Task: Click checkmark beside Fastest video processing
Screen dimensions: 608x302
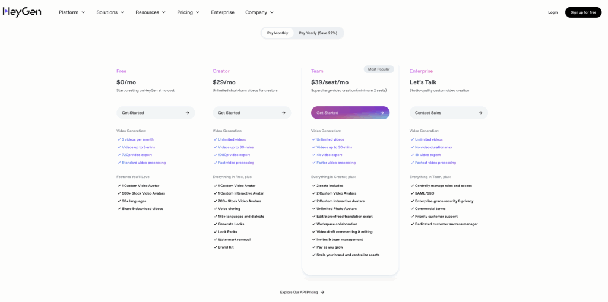Action: click(x=412, y=163)
